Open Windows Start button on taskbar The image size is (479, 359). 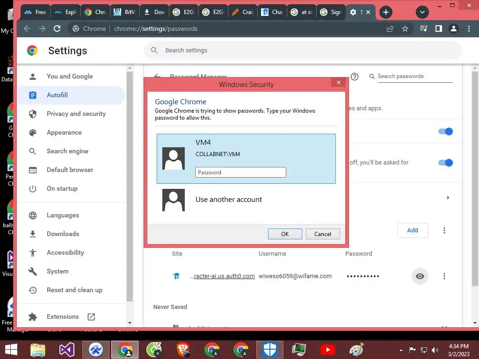tap(11, 350)
